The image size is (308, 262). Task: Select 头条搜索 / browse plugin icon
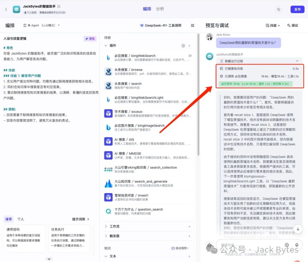[108, 72]
